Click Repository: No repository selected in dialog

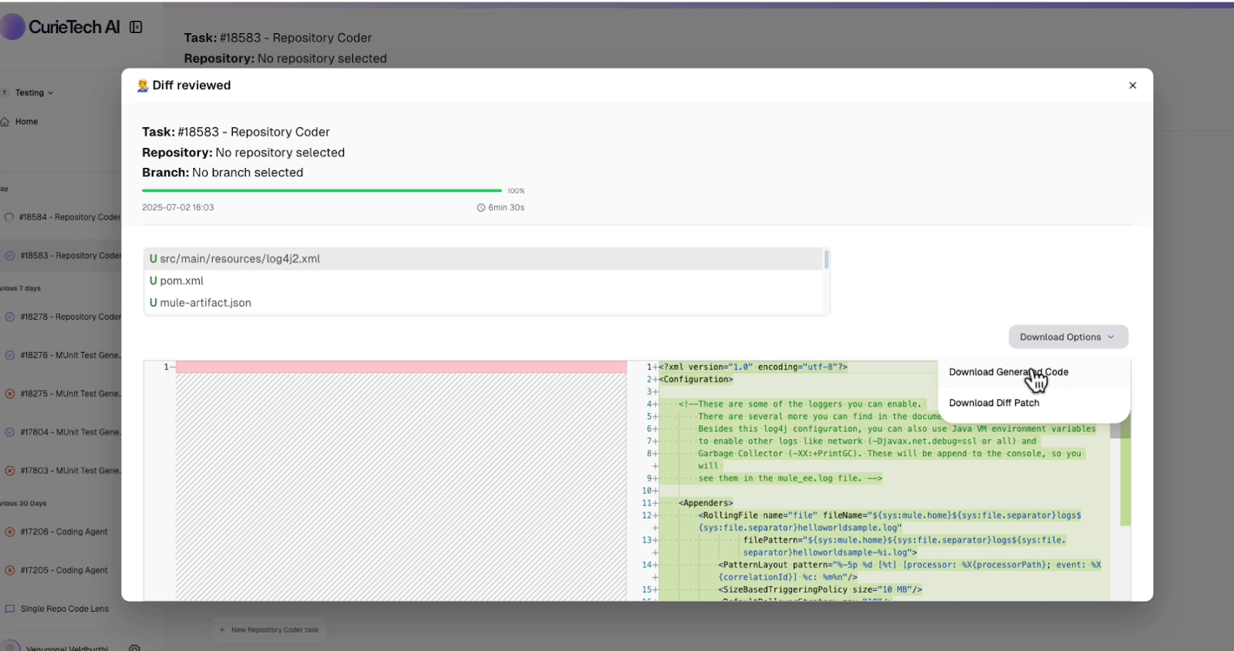(x=244, y=153)
